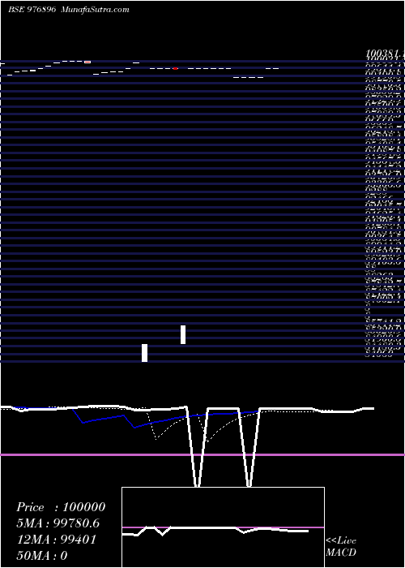405x568 pixels.
Task: Click the red candle marker near chart top-left
Action: (87, 62)
